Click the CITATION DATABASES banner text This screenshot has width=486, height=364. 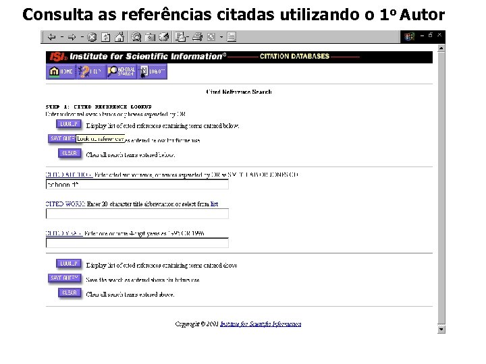tap(294, 57)
